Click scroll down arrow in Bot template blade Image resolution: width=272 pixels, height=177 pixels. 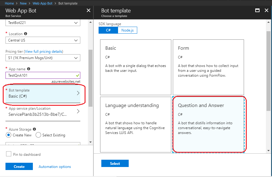click(x=268, y=151)
